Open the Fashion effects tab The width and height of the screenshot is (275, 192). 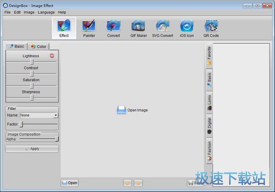(x=209, y=150)
